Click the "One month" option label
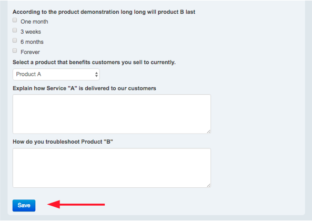The image size is (312, 221). [x=34, y=22]
